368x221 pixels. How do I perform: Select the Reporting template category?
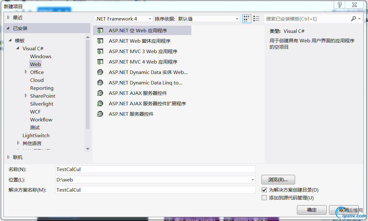pyautogui.click(x=42, y=88)
